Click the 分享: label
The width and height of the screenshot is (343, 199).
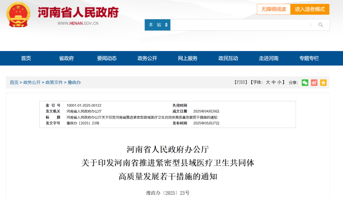coord(293,82)
